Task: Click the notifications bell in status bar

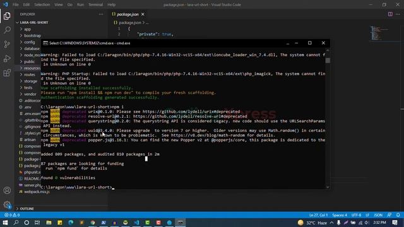Action: coord(398,215)
